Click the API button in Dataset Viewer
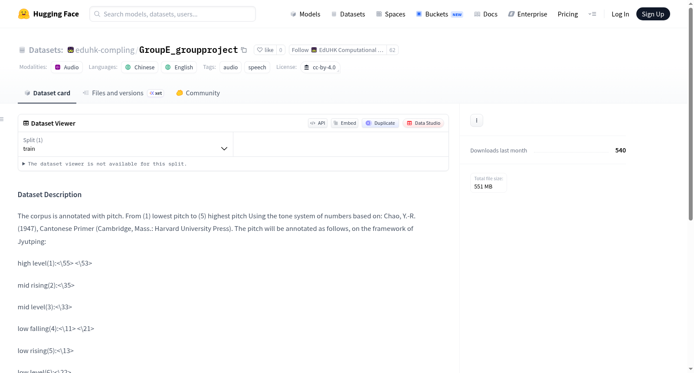Image resolution: width=694 pixels, height=373 pixels. pyautogui.click(x=318, y=123)
